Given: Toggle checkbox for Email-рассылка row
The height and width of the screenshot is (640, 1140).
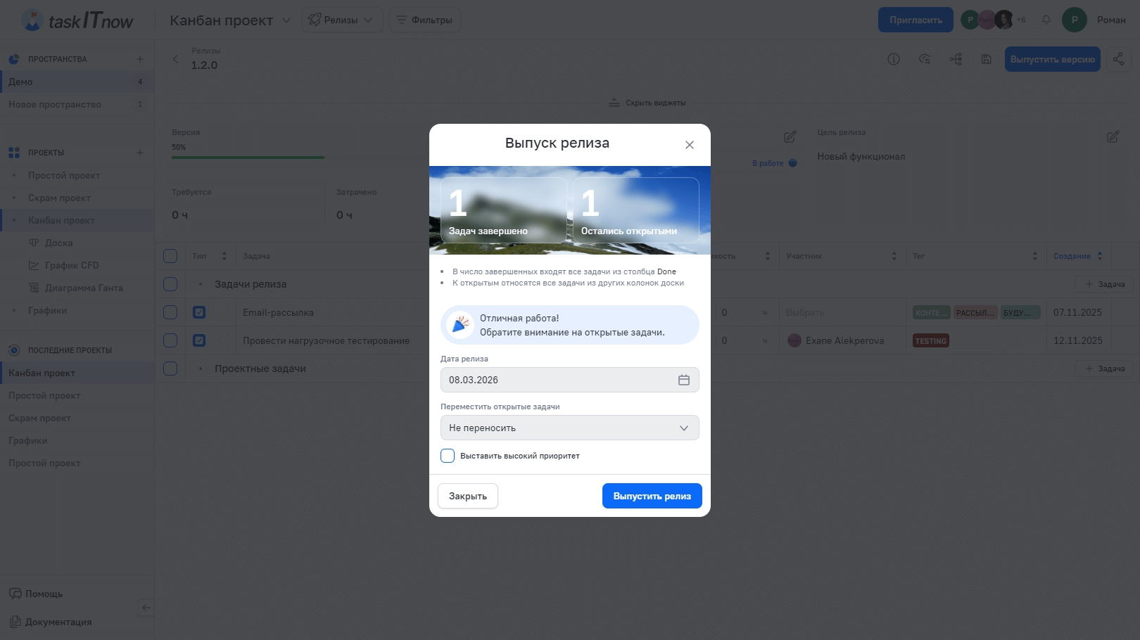Looking at the screenshot, I should pos(170,312).
